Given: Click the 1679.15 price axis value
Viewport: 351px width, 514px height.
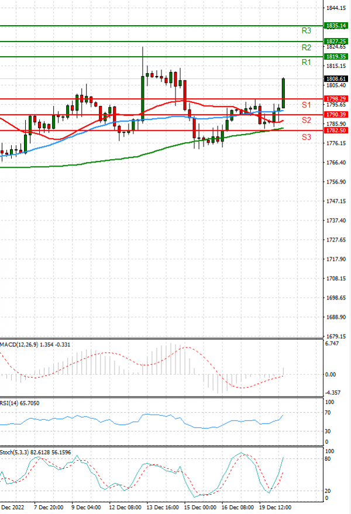Looking at the screenshot, I should click(x=336, y=336).
